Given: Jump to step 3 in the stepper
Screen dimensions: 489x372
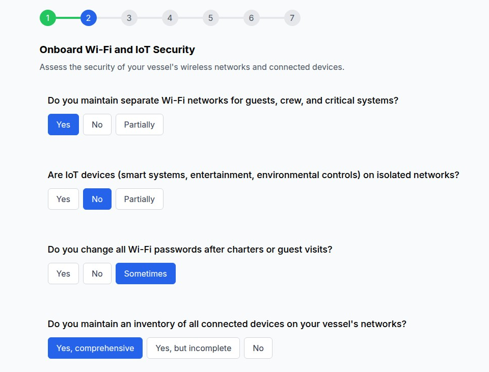Looking at the screenshot, I should [x=129, y=18].
